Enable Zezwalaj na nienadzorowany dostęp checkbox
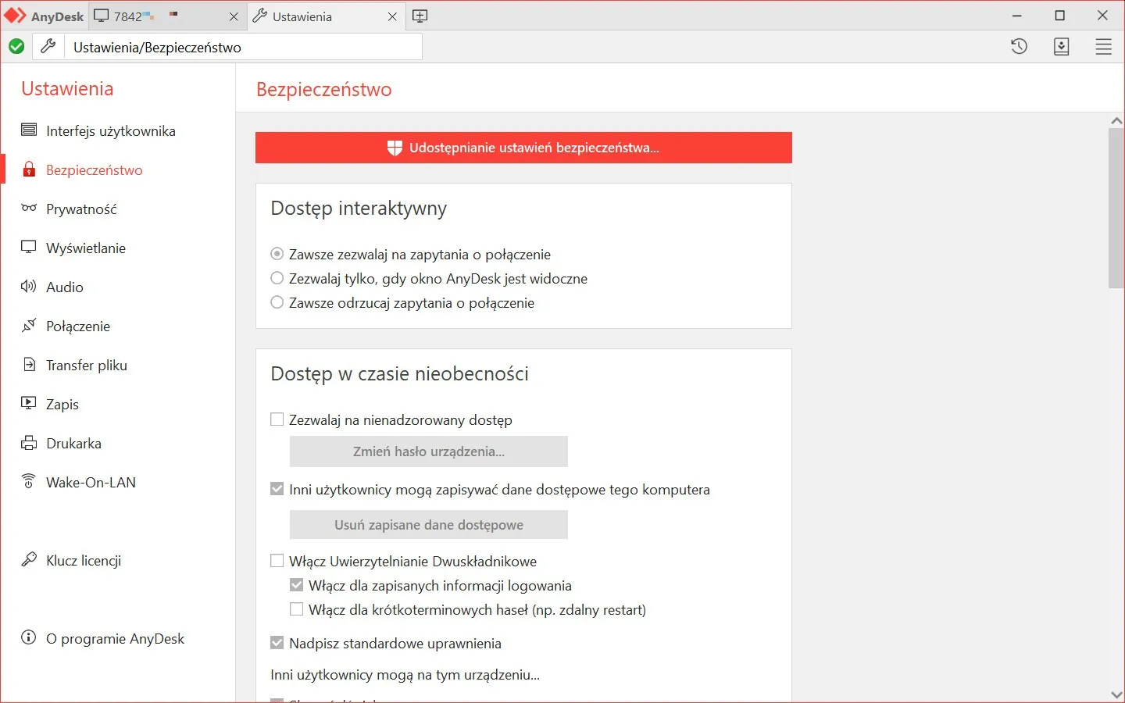The width and height of the screenshot is (1125, 703). tap(277, 419)
